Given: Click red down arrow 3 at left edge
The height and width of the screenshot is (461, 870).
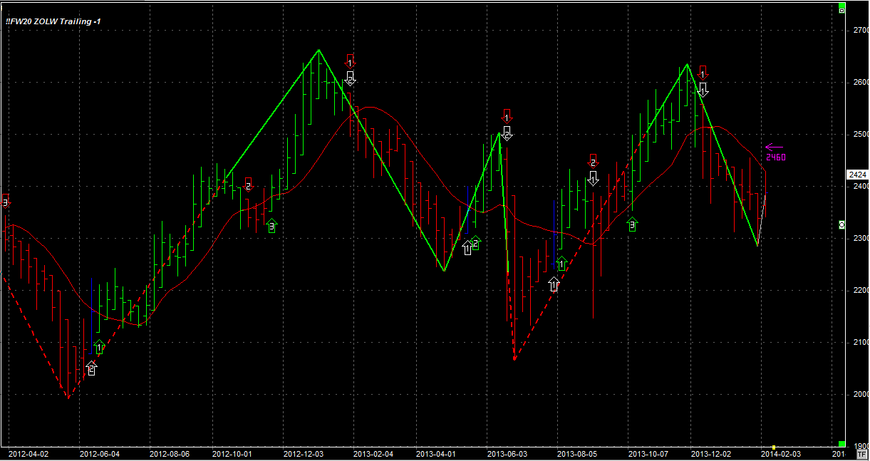Looking at the screenshot, I should pyautogui.click(x=6, y=200).
